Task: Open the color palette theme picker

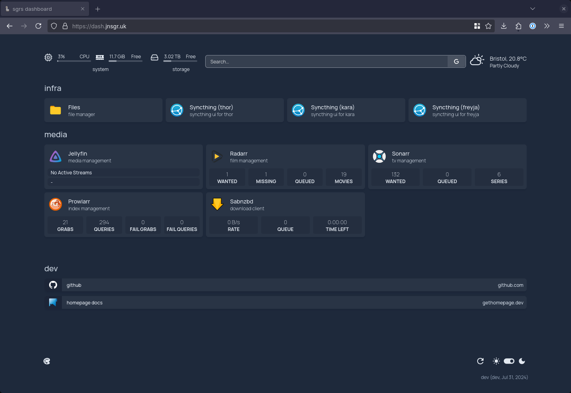Action: tap(47, 361)
